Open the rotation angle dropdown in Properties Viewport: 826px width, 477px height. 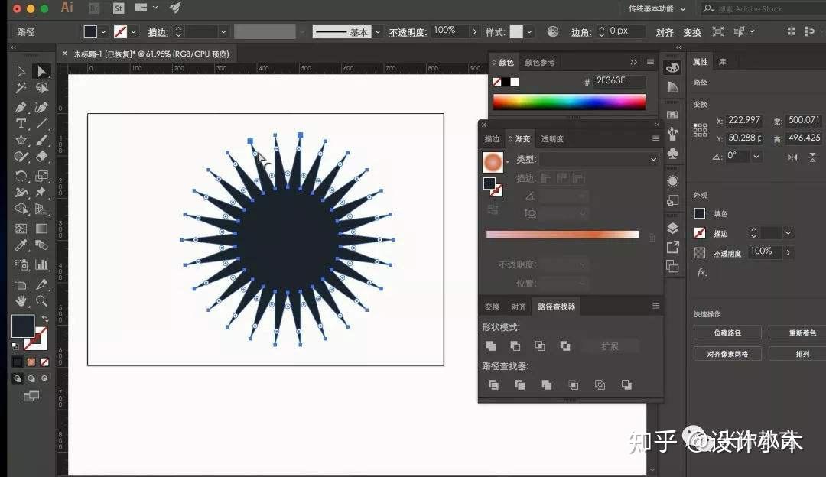(x=756, y=156)
